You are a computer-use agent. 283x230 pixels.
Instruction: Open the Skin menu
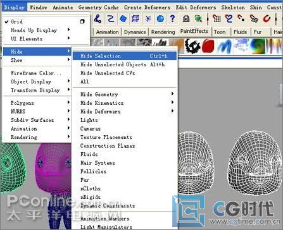(256, 8)
